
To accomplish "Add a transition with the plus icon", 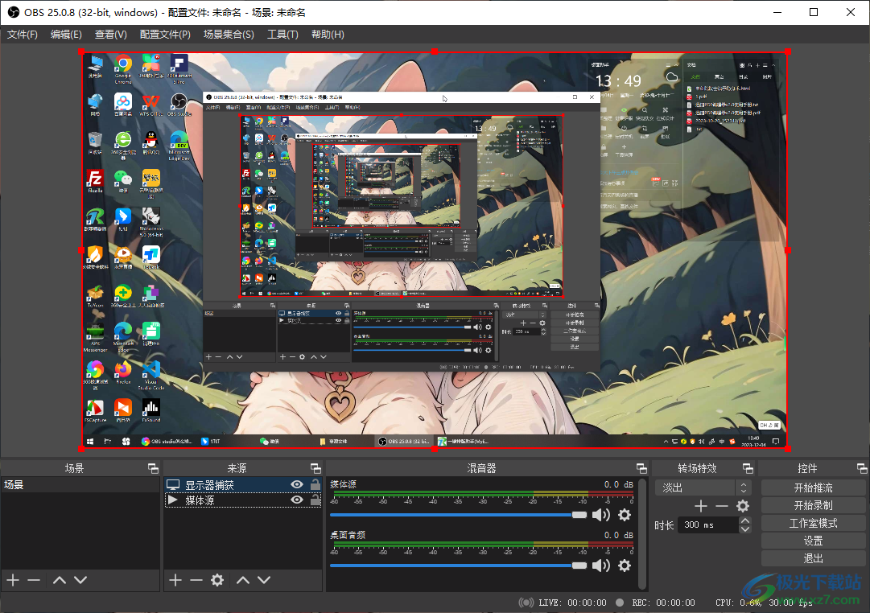I will point(701,506).
